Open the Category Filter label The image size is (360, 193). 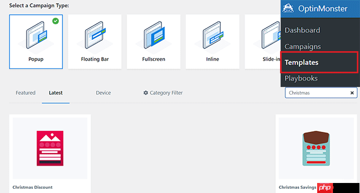tap(166, 93)
